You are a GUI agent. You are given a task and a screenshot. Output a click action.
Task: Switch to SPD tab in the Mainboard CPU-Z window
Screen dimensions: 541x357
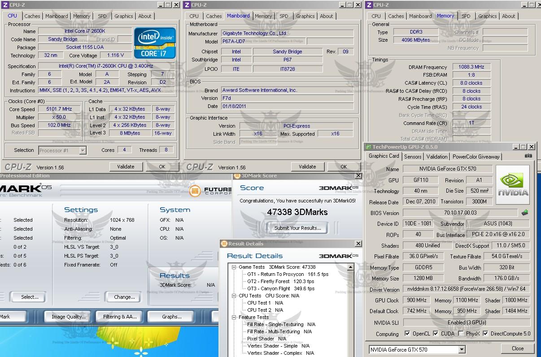[284, 16]
